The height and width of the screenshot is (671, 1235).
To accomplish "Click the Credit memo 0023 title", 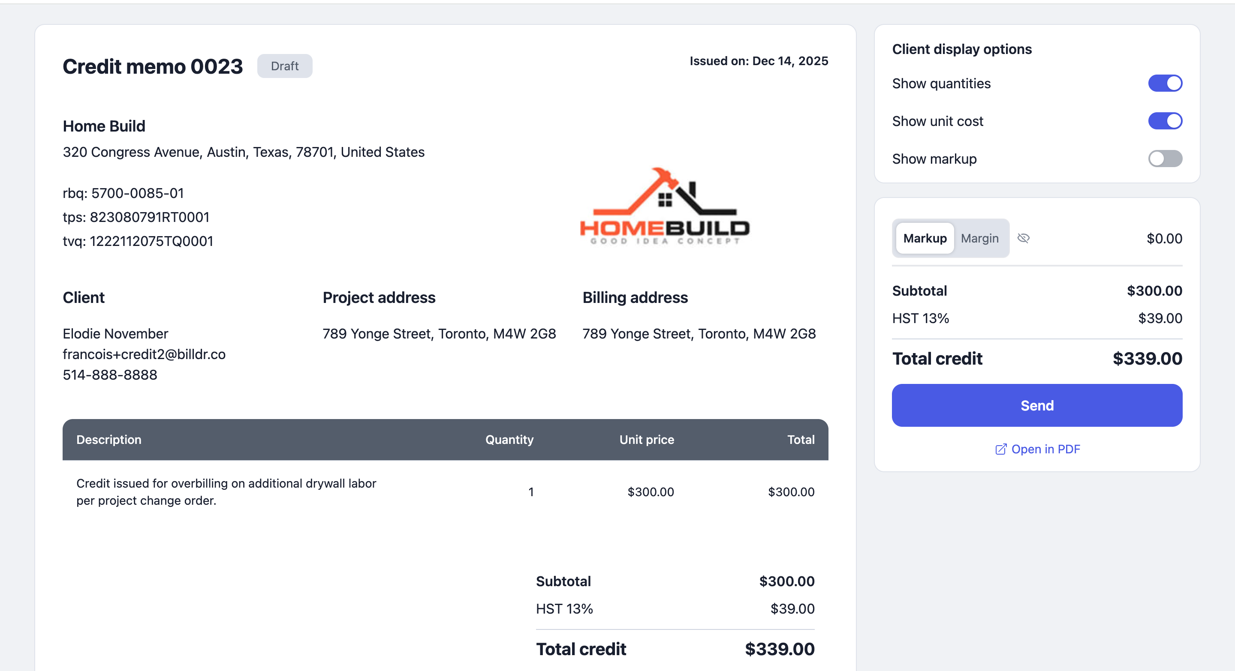I will 153,66.
